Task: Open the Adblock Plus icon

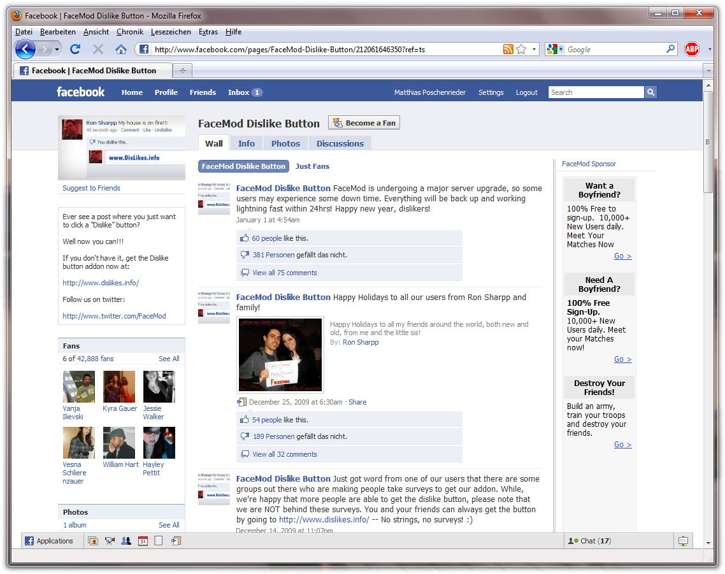Action: (x=691, y=49)
